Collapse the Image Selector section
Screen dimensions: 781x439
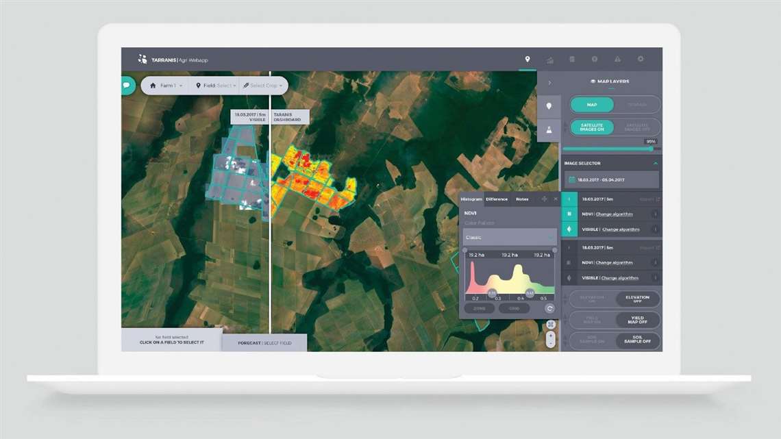coord(656,163)
